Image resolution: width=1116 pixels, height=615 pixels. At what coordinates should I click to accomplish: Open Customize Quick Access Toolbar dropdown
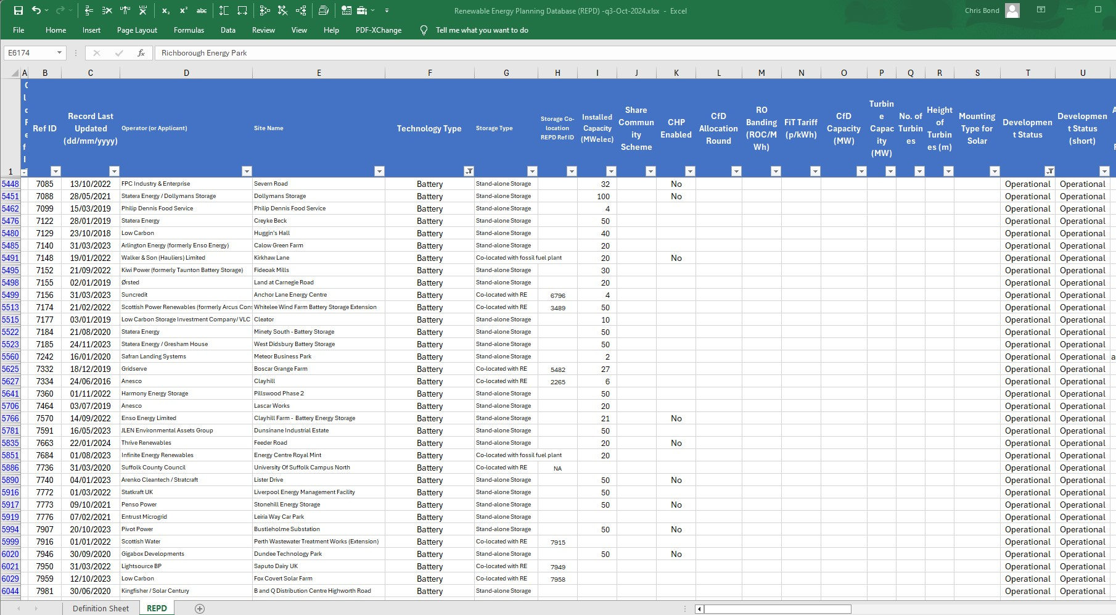pyautogui.click(x=387, y=10)
